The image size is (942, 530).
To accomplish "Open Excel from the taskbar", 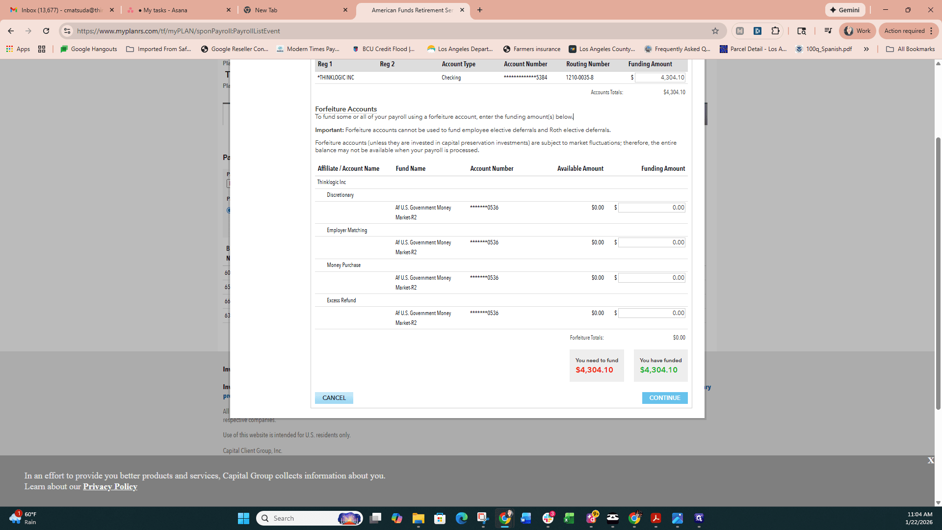I will pyautogui.click(x=569, y=518).
